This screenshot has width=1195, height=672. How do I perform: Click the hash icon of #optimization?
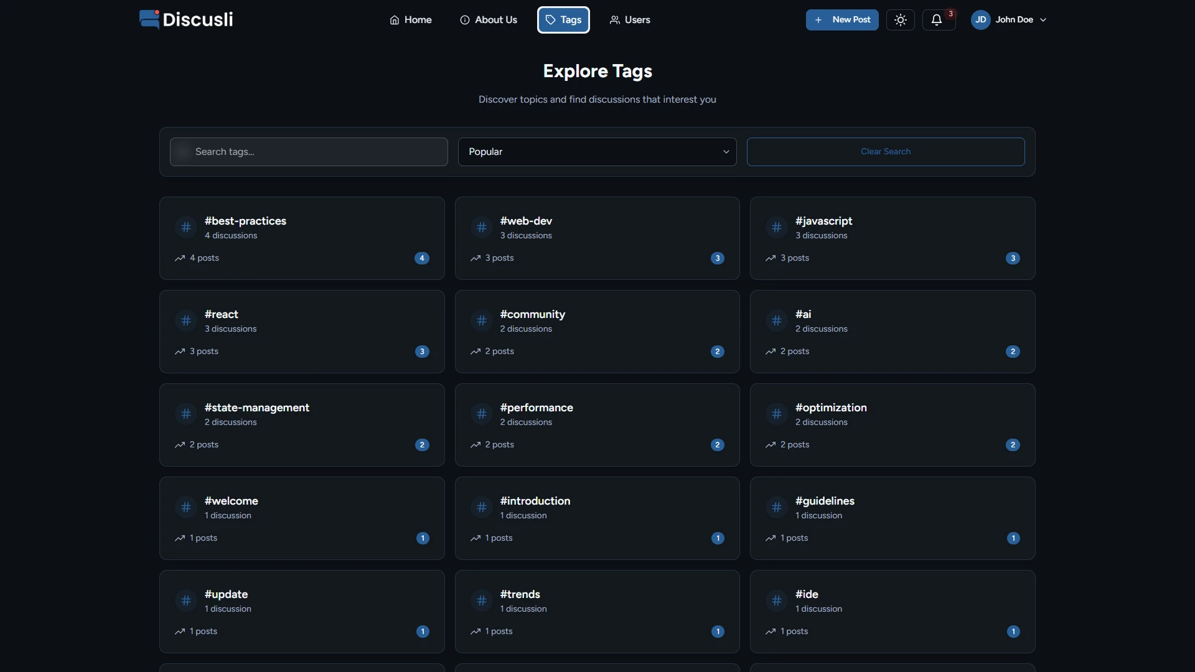[776, 414]
